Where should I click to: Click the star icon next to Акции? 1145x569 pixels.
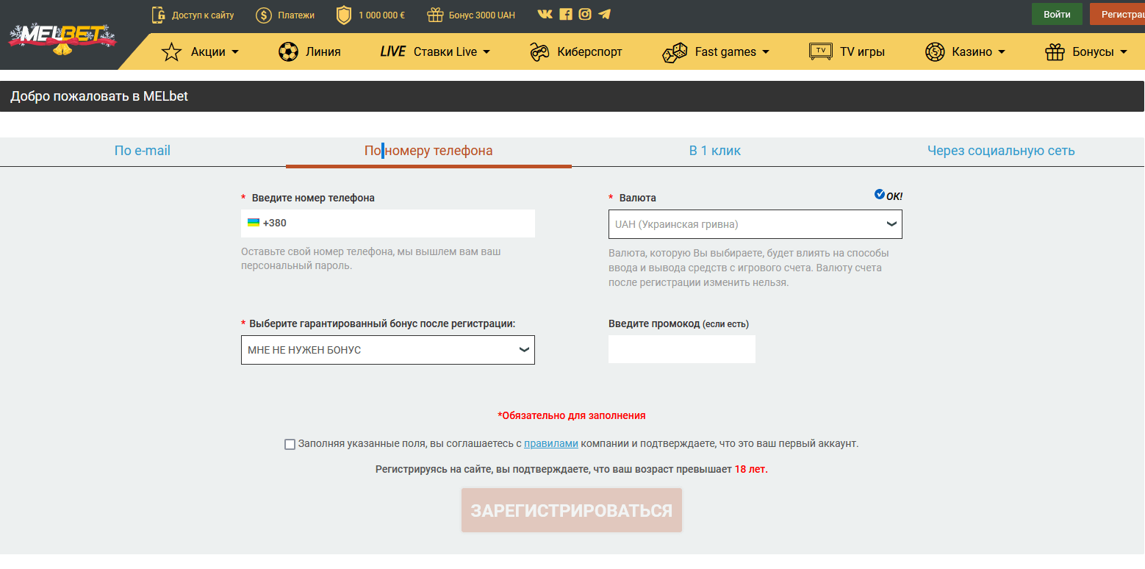tap(171, 51)
